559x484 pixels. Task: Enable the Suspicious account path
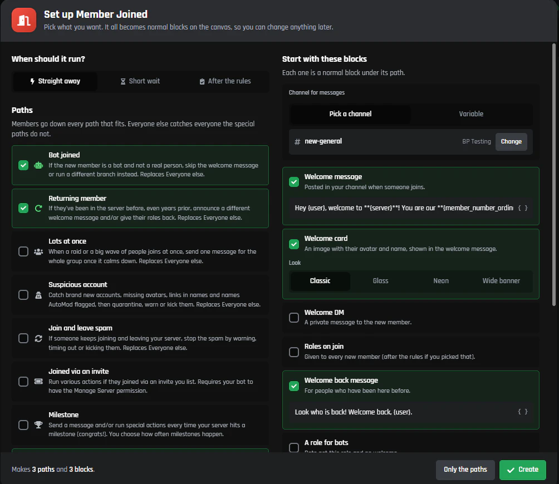[23, 295]
